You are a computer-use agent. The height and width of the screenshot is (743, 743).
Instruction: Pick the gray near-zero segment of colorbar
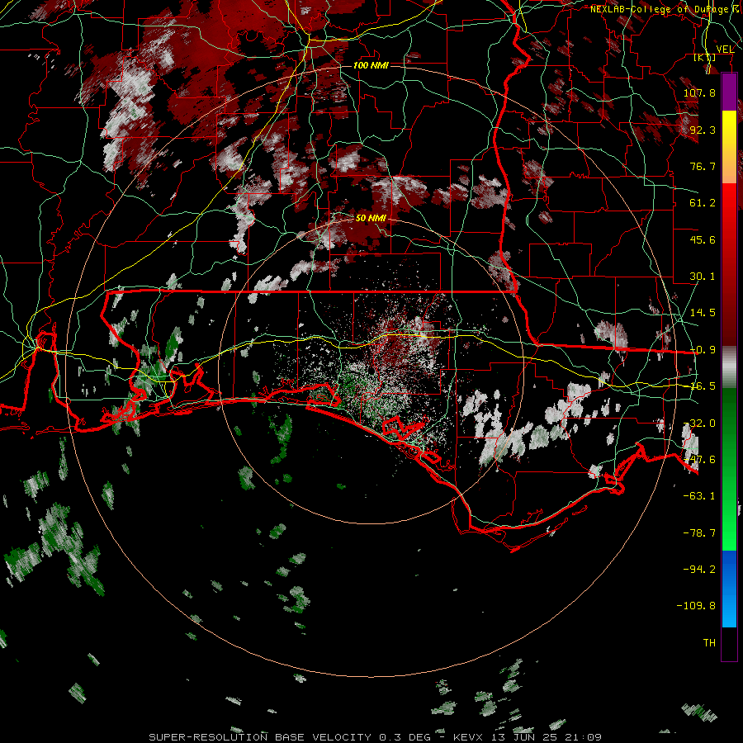(729, 367)
